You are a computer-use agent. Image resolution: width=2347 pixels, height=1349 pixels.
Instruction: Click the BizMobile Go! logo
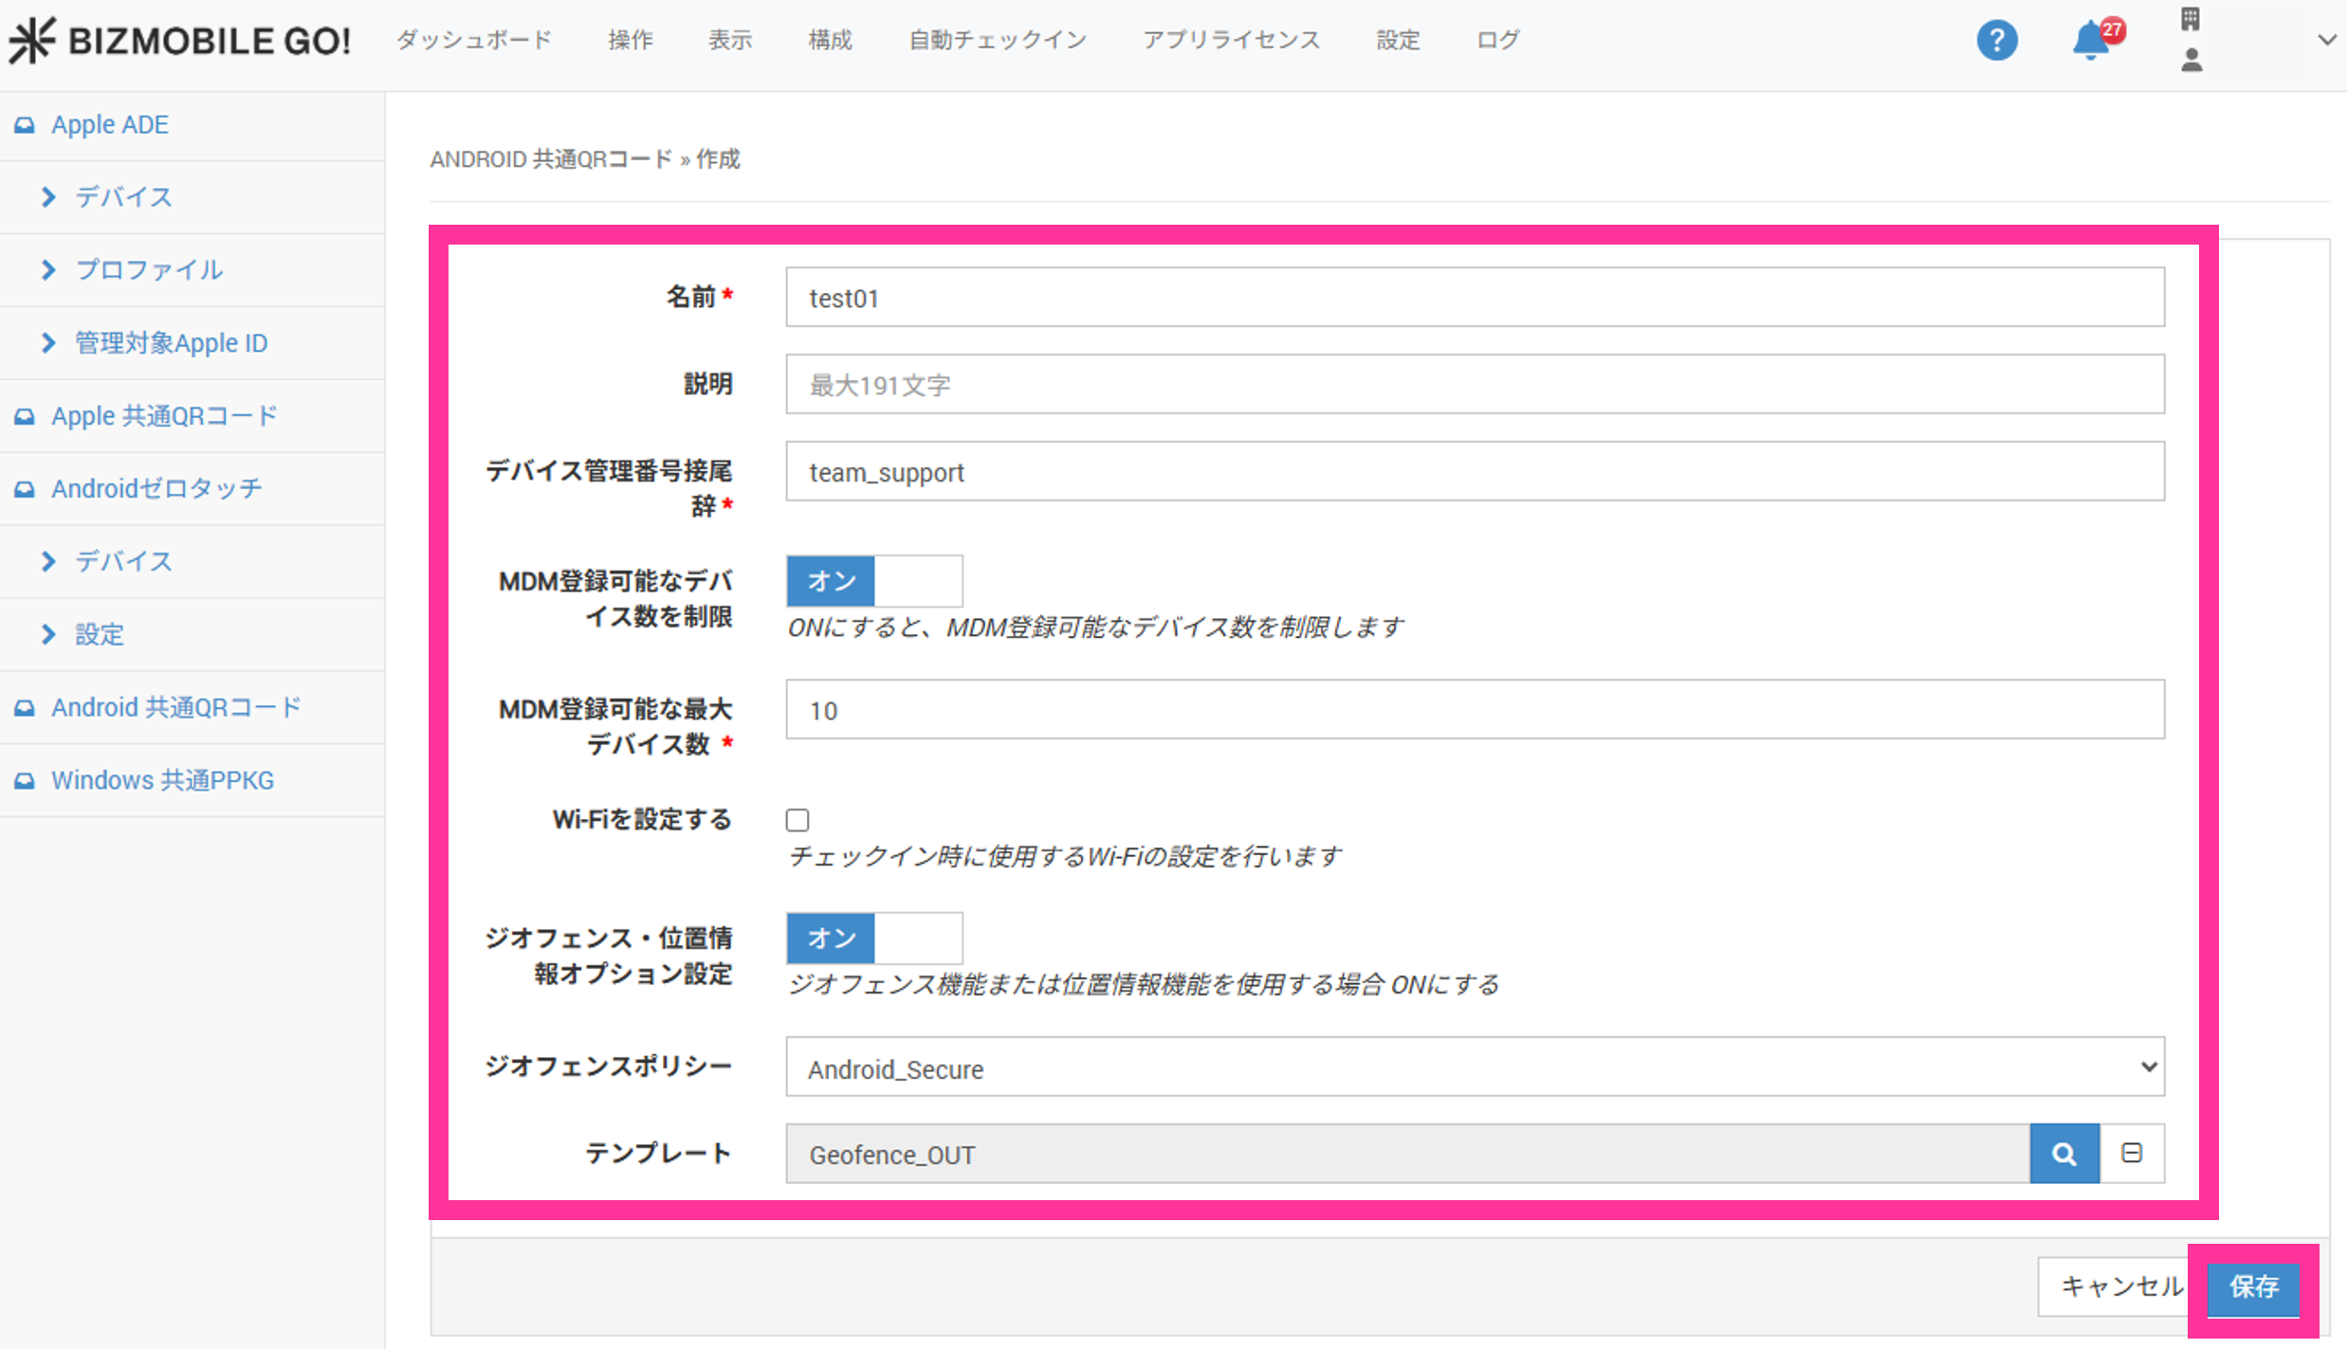pyautogui.click(x=180, y=41)
